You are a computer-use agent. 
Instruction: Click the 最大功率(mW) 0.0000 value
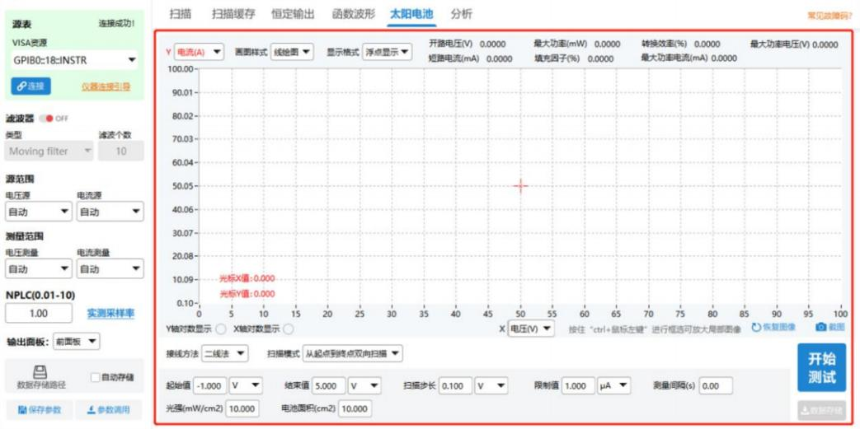click(x=608, y=44)
